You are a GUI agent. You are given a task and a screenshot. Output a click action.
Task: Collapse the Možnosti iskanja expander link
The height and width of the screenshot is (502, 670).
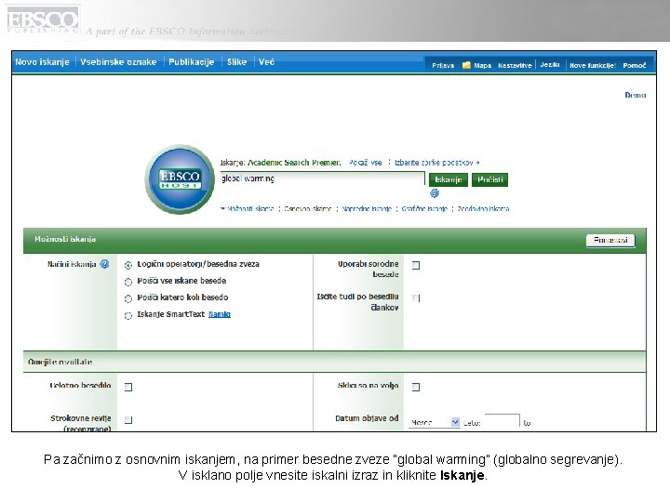pos(248,209)
